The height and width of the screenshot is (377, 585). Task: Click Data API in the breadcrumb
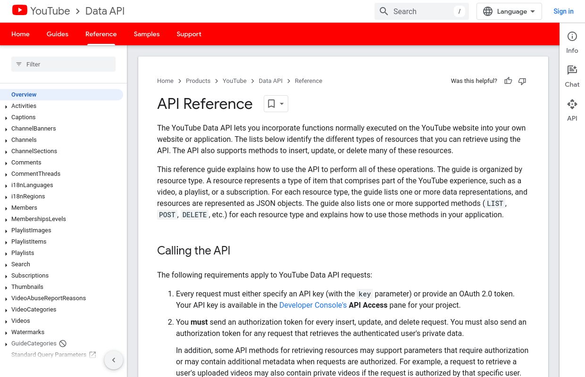[270, 81]
